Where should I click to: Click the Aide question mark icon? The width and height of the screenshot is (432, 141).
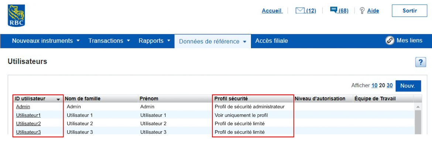pos(362,11)
